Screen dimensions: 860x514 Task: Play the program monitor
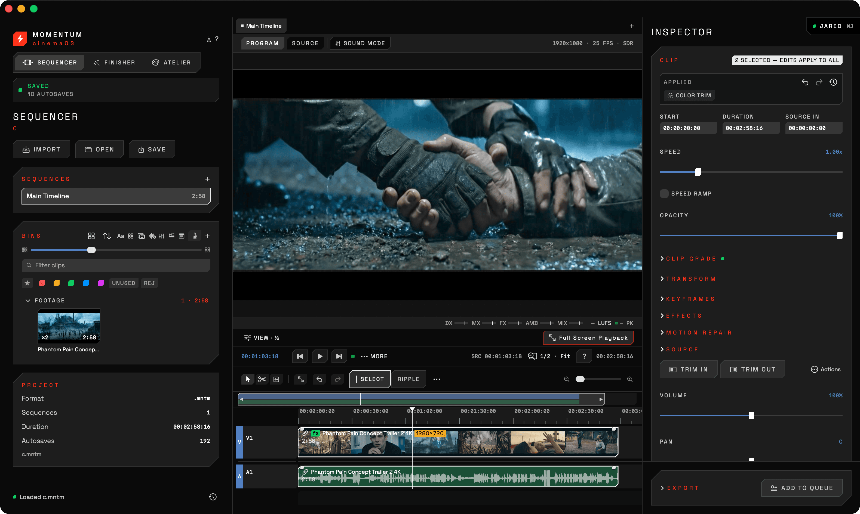[x=320, y=356]
